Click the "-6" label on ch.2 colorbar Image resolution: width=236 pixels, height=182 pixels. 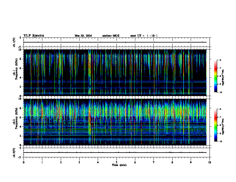[220, 109]
